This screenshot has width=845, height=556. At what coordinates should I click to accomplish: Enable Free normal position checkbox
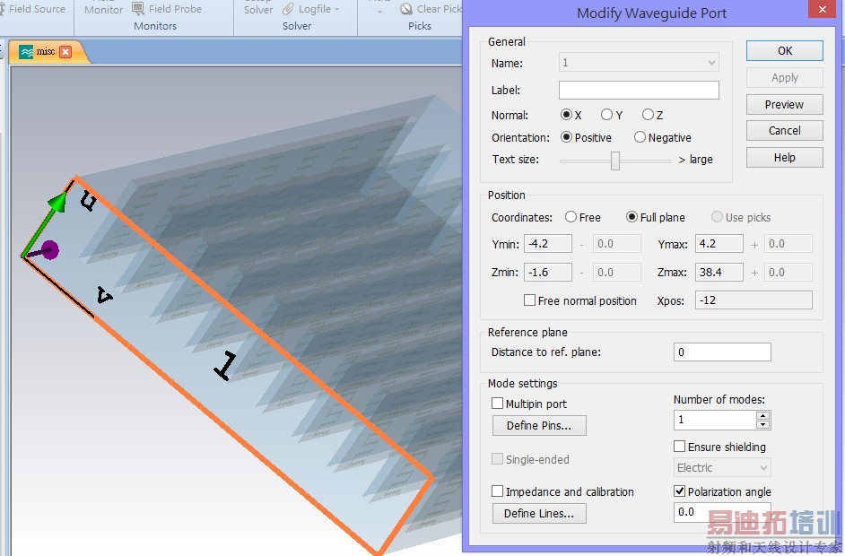coord(529,300)
